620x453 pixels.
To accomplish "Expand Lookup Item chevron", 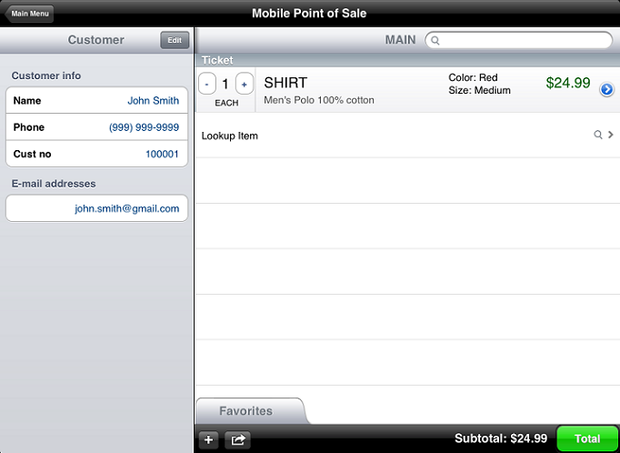I will pyautogui.click(x=611, y=135).
